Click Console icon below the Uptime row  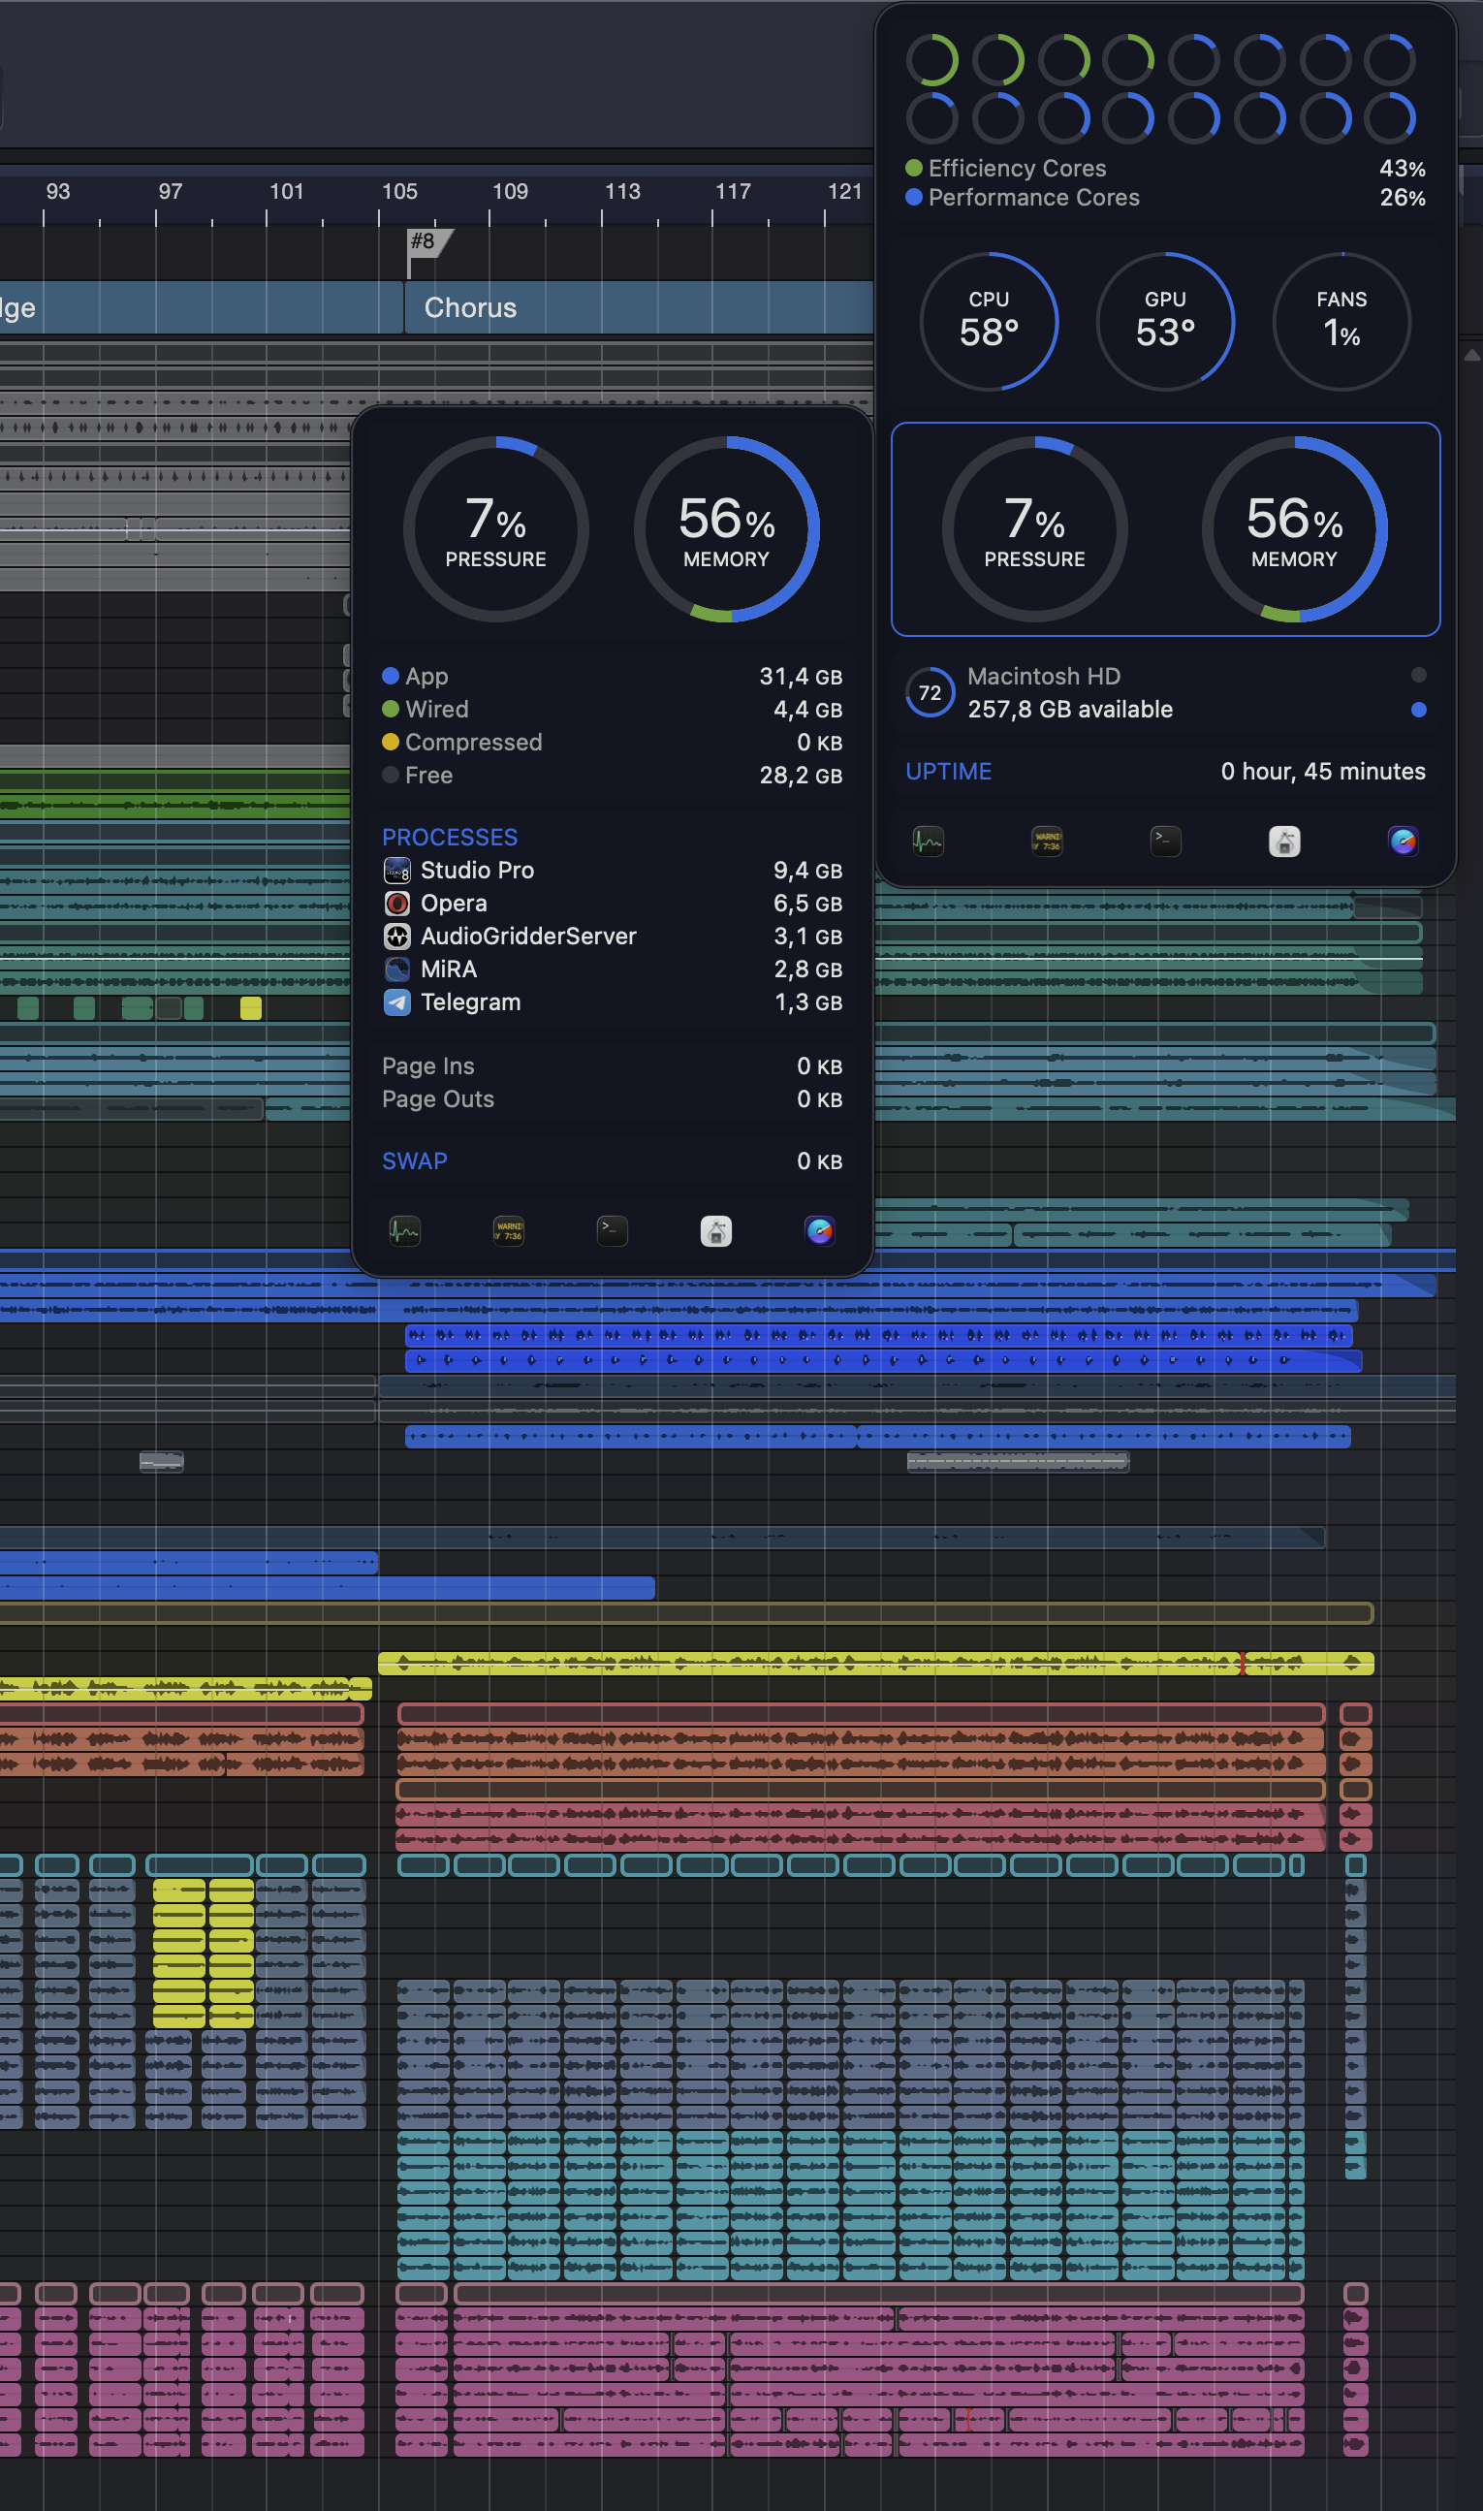(x=1047, y=842)
